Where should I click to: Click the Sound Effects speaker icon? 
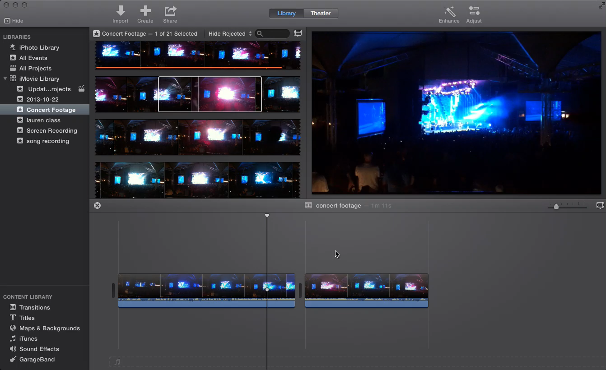coord(13,349)
